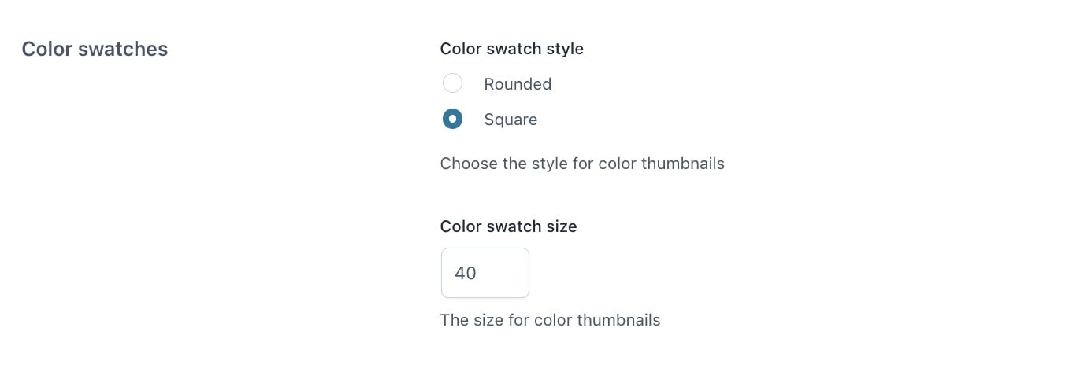This screenshot has width=1073, height=368.
Task: Click the white dot inside the Square radio
Action: coord(452,120)
